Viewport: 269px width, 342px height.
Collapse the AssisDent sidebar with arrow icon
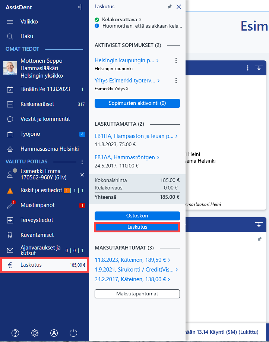80,7
